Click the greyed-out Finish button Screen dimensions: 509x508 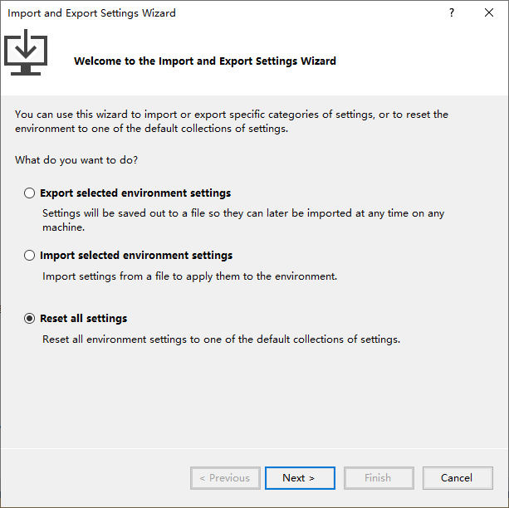[378, 478]
